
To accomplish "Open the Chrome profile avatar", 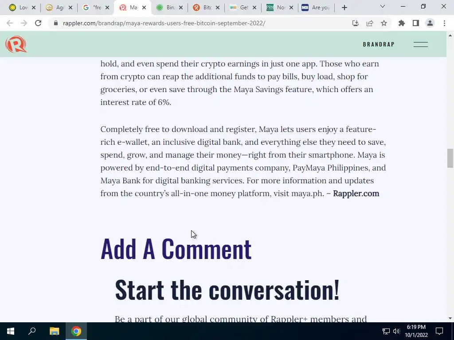I will (430, 23).
